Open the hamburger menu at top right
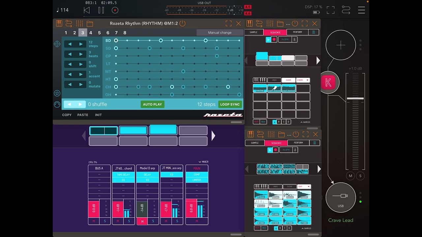The width and height of the screenshot is (422, 237). coord(361,10)
